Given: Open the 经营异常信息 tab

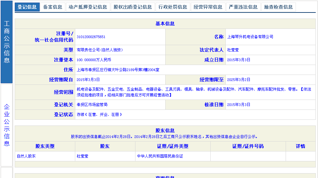Looking at the screenshot, I should click(208, 7).
